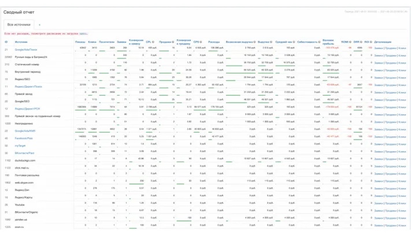Image resolution: width=411 pixels, height=236 pixels.
Task: Select the Прямой заход source name
Action: pos(24,94)
